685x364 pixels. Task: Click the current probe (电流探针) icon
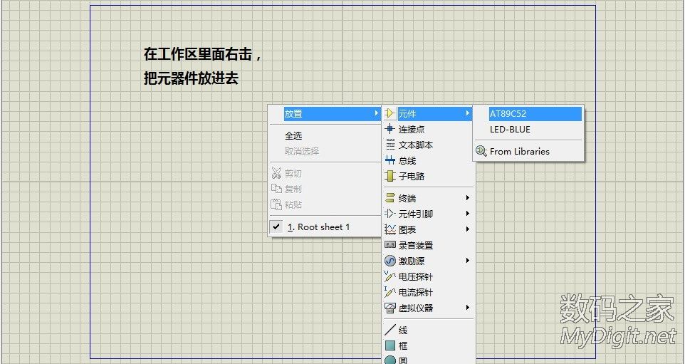click(x=389, y=292)
